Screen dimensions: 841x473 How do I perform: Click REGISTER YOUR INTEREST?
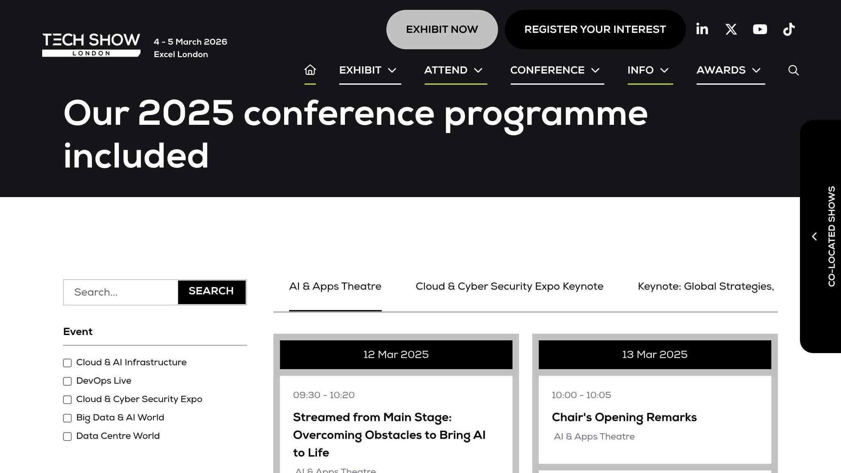point(595,29)
